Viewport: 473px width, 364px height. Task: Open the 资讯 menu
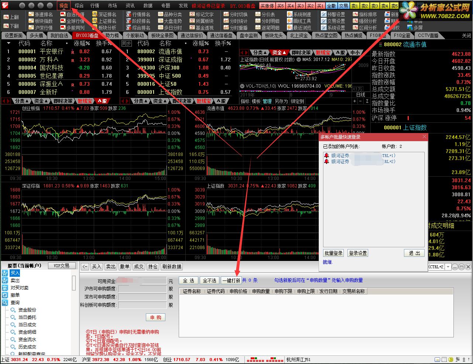[130, 6]
